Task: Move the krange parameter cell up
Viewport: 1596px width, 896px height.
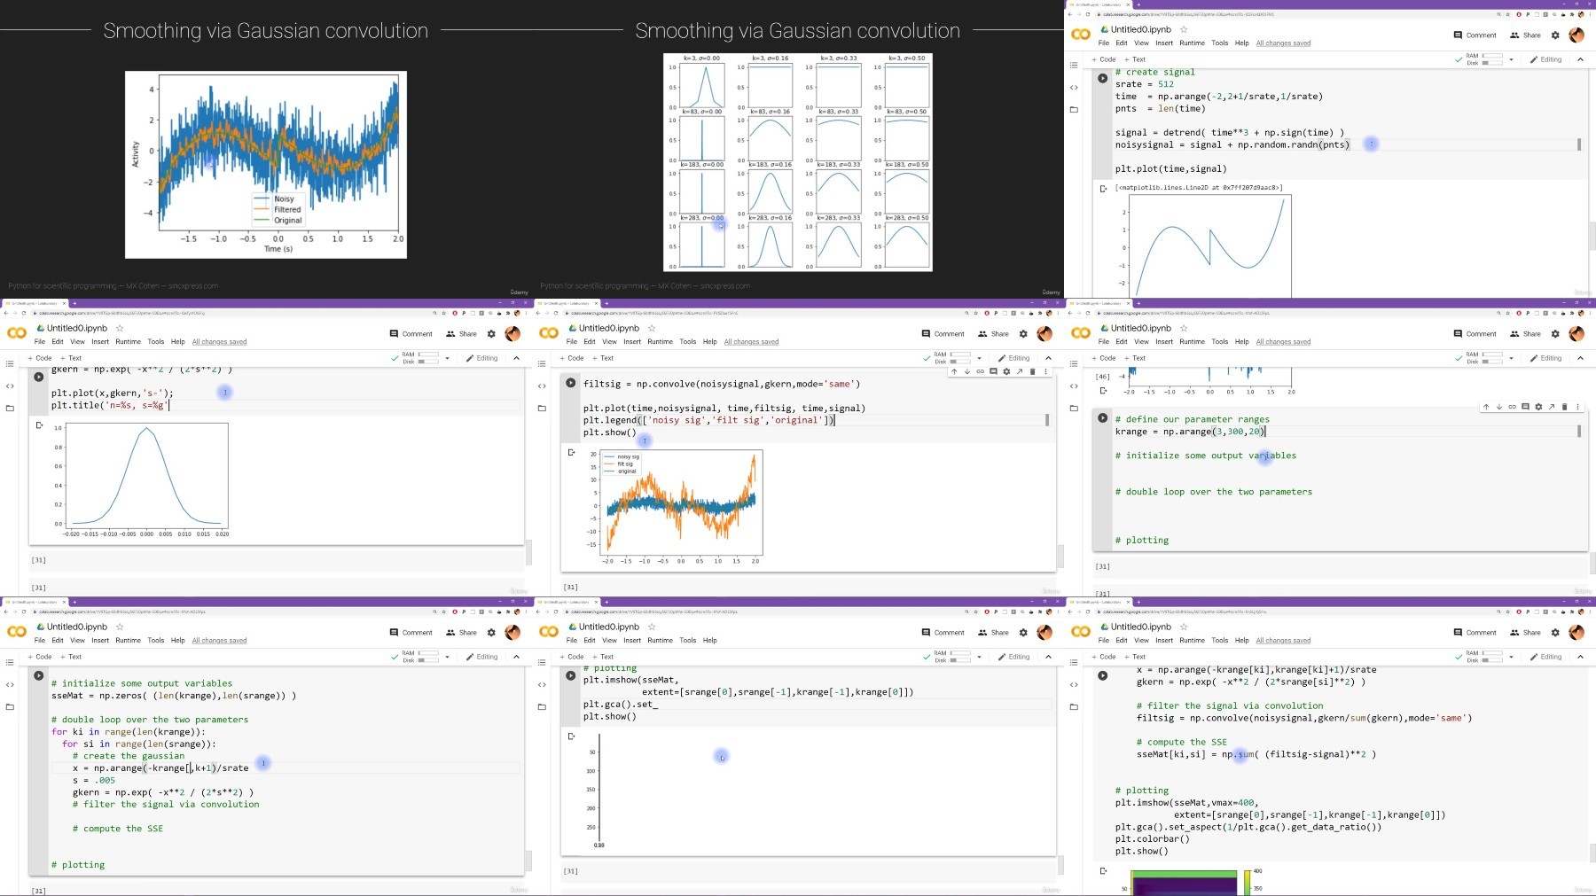Action: (x=1486, y=407)
